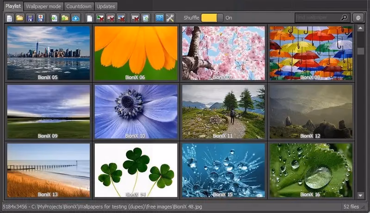Select the BioniX 16 green leaf droplet thumbnail
The width and height of the screenshot is (370, 213).
(311, 170)
